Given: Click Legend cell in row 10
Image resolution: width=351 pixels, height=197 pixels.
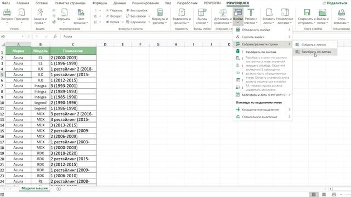Looking at the screenshot, I should pos(40,103).
